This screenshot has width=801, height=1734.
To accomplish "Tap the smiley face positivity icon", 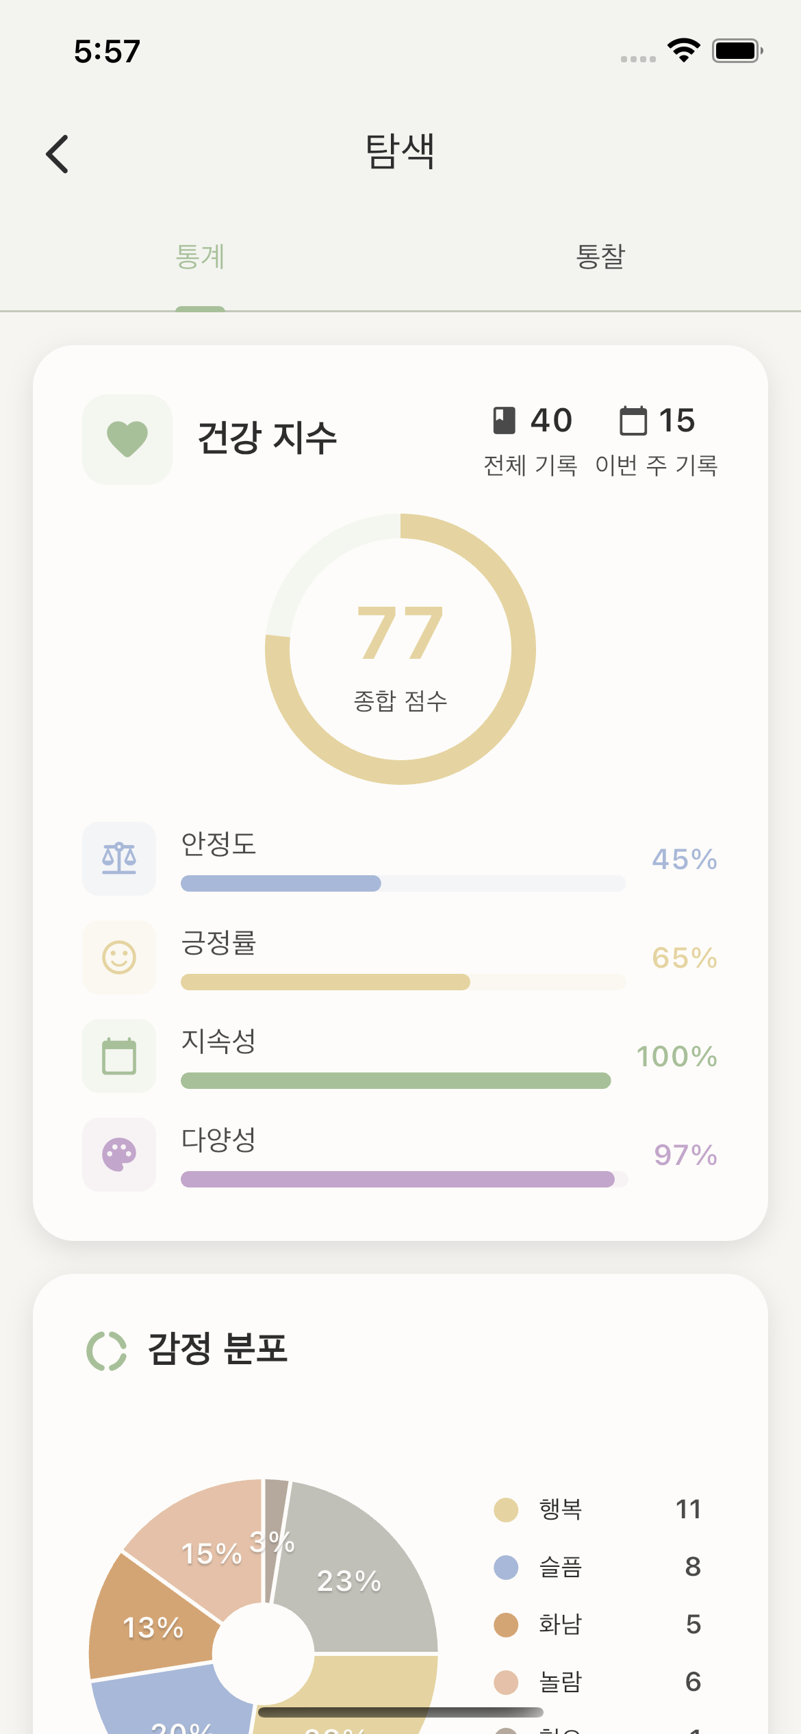I will click(119, 957).
